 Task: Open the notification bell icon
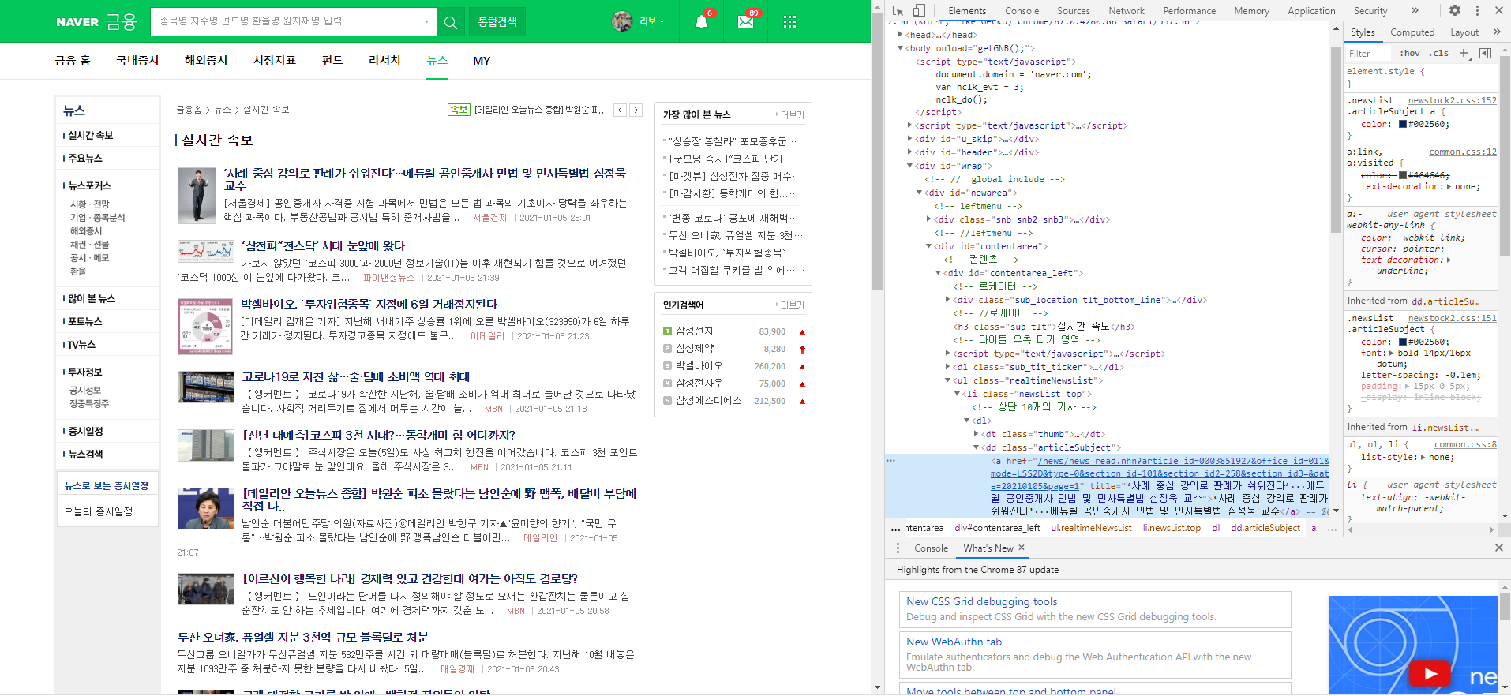pos(701,21)
